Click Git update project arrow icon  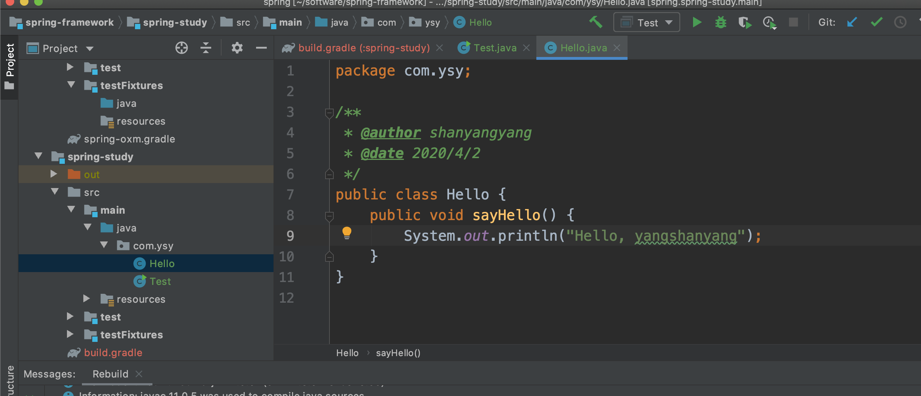(x=852, y=22)
